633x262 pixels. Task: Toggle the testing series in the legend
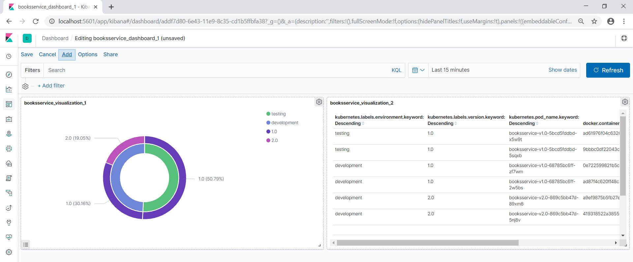coord(278,114)
